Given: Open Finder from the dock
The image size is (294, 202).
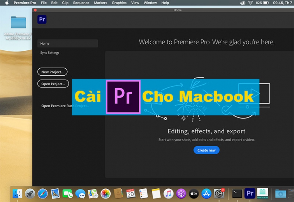Looking at the screenshot, I should coord(17,193).
